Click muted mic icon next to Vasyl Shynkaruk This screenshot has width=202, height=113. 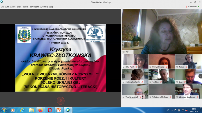tap(140, 97)
